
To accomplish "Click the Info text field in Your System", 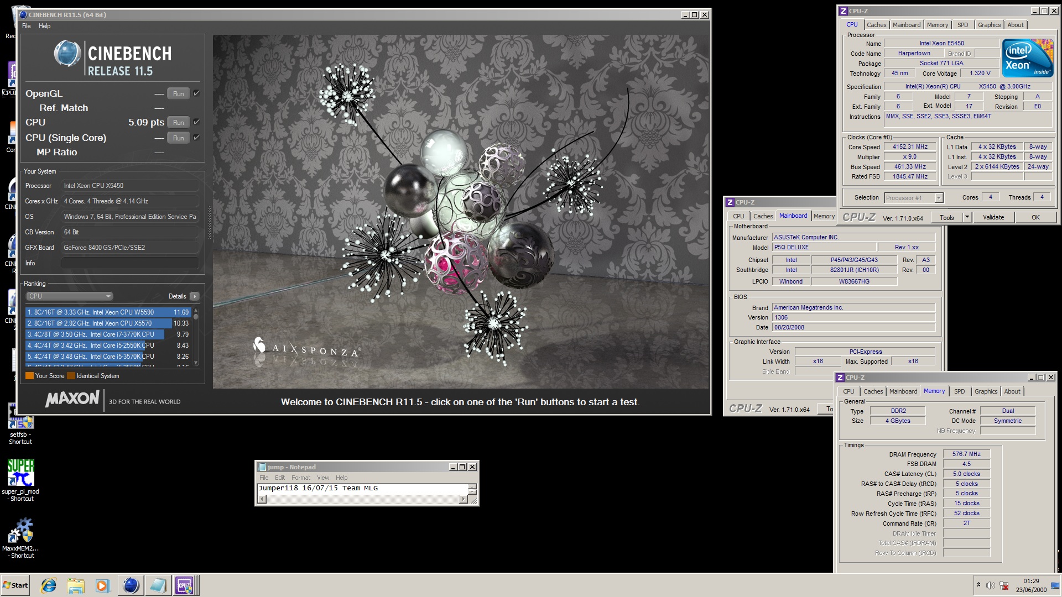I will (130, 263).
